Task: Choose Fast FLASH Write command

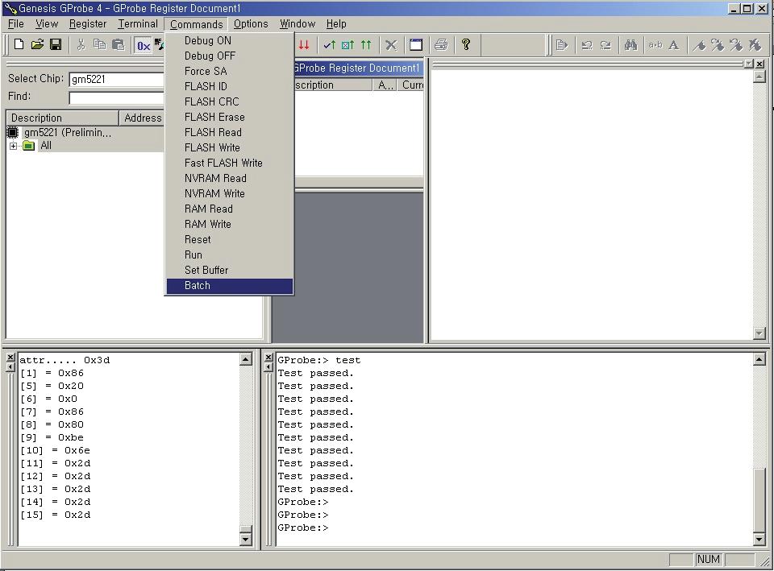Action: [230, 163]
